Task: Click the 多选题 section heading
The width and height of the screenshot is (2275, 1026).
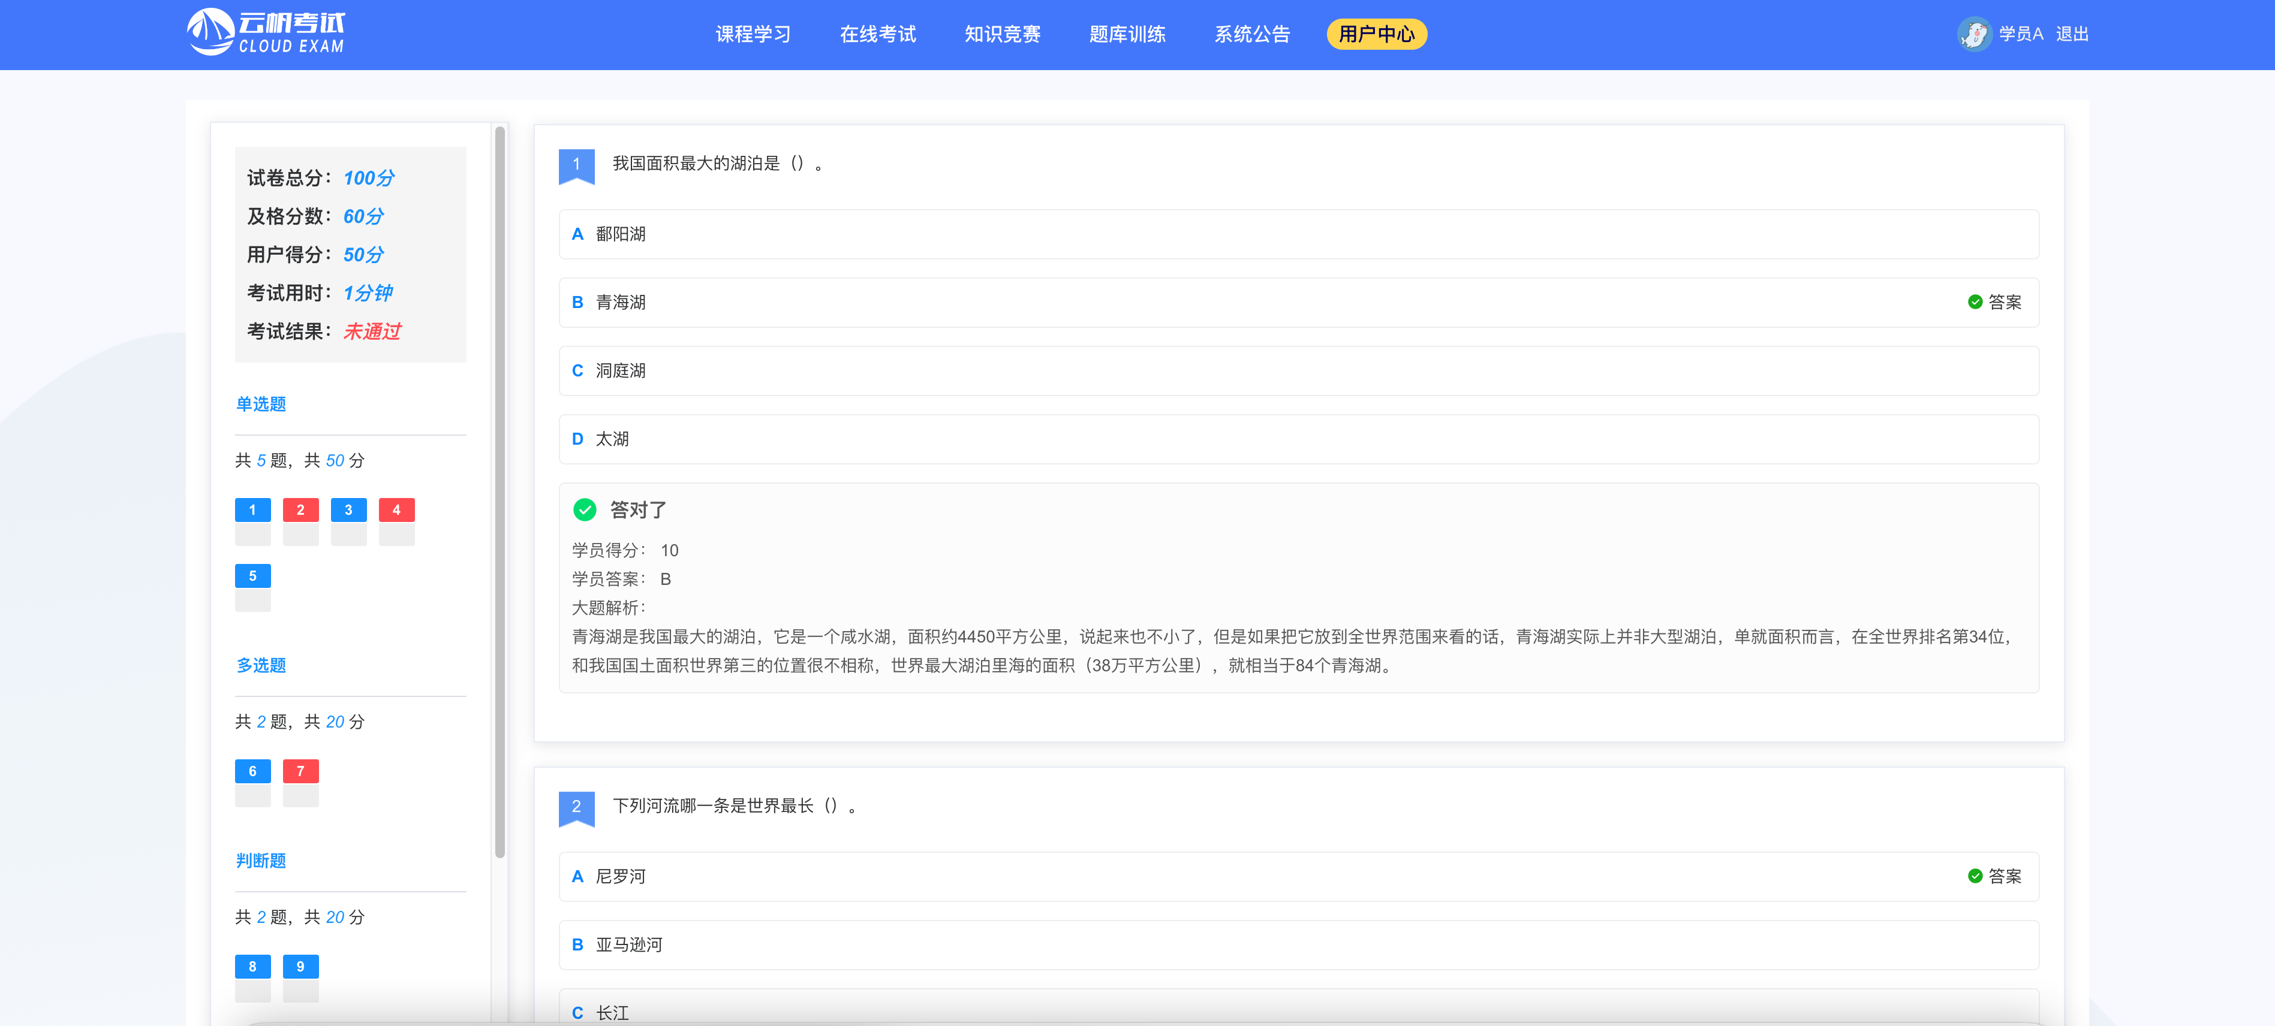Action: pyautogui.click(x=260, y=665)
